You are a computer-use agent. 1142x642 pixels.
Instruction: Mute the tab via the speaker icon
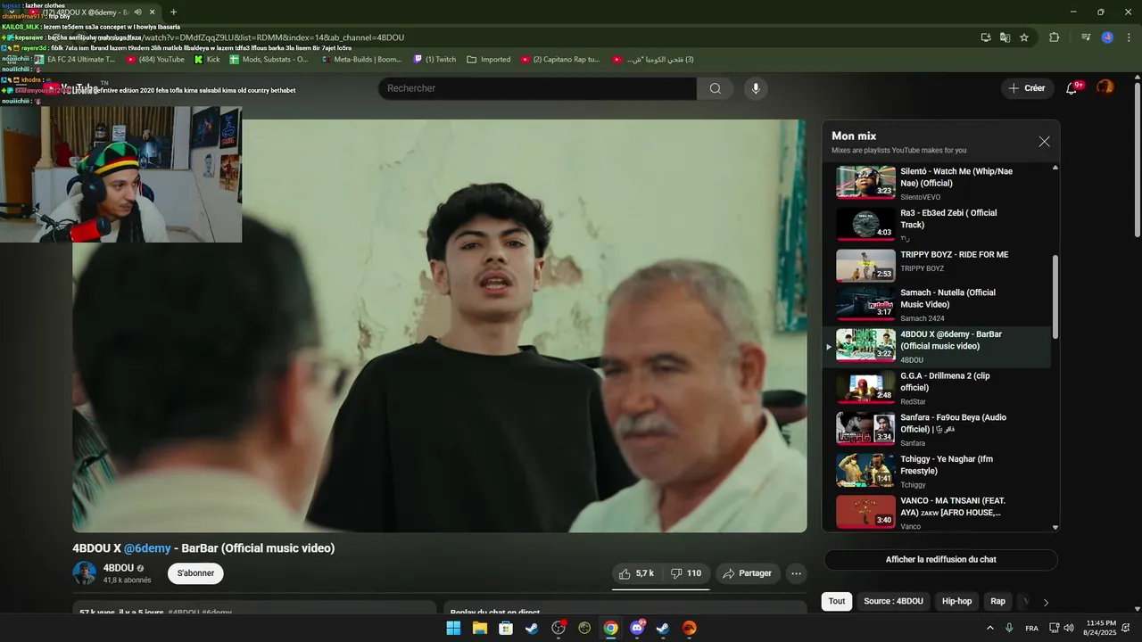click(138, 12)
